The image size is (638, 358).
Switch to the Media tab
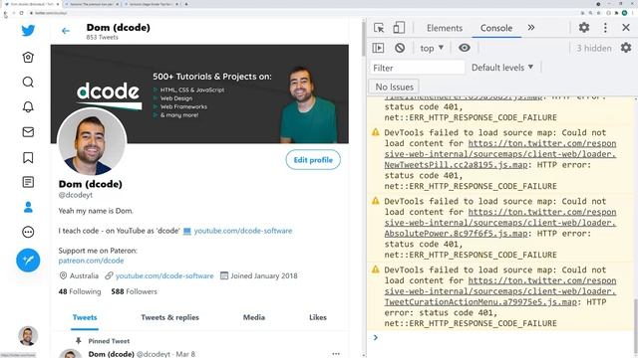254,317
